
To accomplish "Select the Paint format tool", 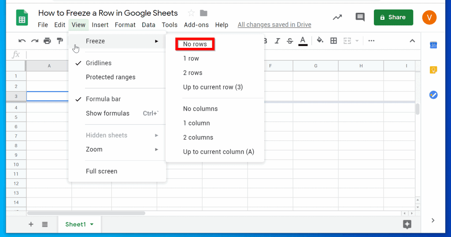I will (x=60, y=41).
